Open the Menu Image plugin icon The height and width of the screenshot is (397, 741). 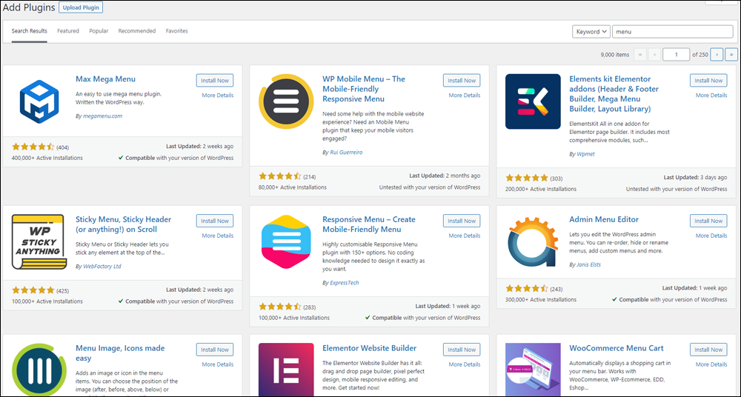39,370
